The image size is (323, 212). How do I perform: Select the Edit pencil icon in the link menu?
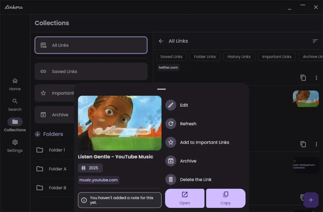(171, 105)
